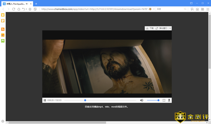The width and height of the screenshot is (211, 124).
Task: Pause the video playback
Action: tap(45, 100)
